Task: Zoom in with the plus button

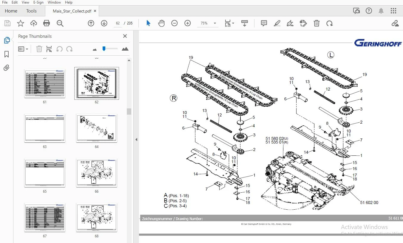Action: tap(188, 23)
